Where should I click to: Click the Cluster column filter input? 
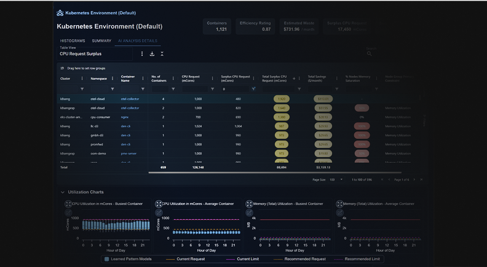point(69,89)
